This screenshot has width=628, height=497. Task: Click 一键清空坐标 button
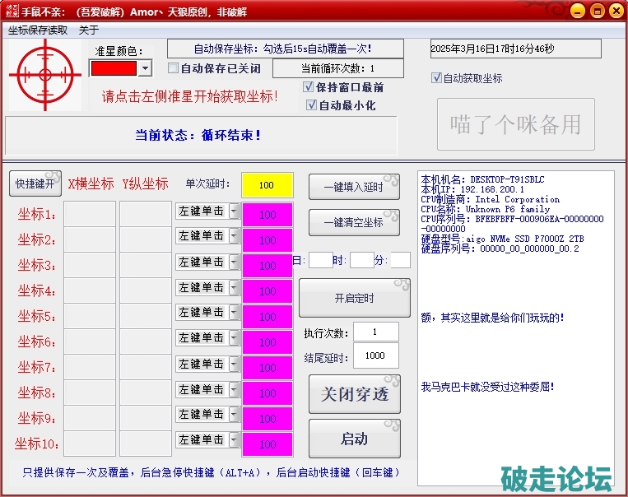tap(354, 223)
